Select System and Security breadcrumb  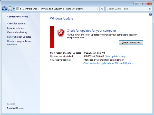click(51, 9)
